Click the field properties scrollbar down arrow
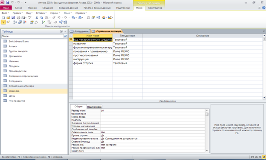The width and height of the screenshot is (266, 160). [207, 151]
